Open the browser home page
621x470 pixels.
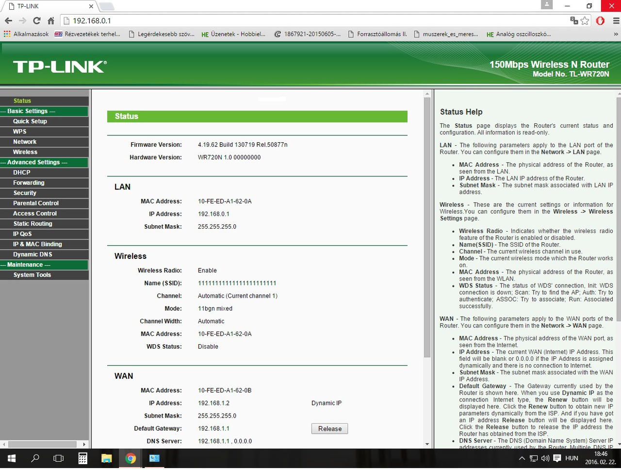click(x=51, y=20)
